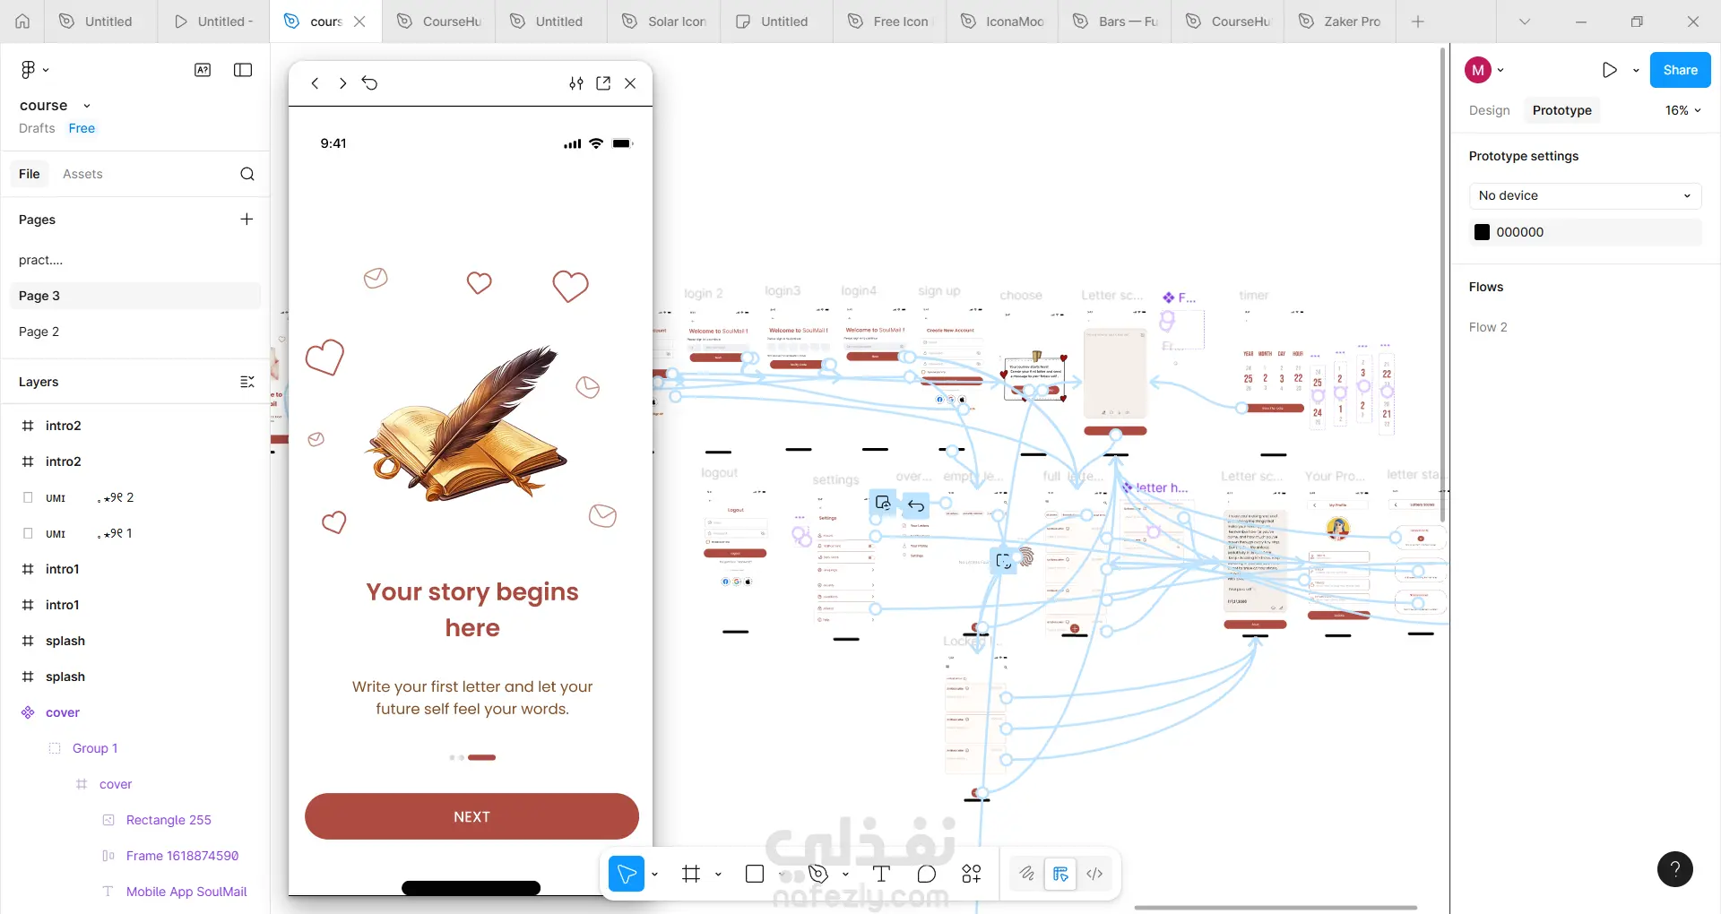Add a new page with plus icon
1721x914 pixels.
pyautogui.click(x=246, y=220)
